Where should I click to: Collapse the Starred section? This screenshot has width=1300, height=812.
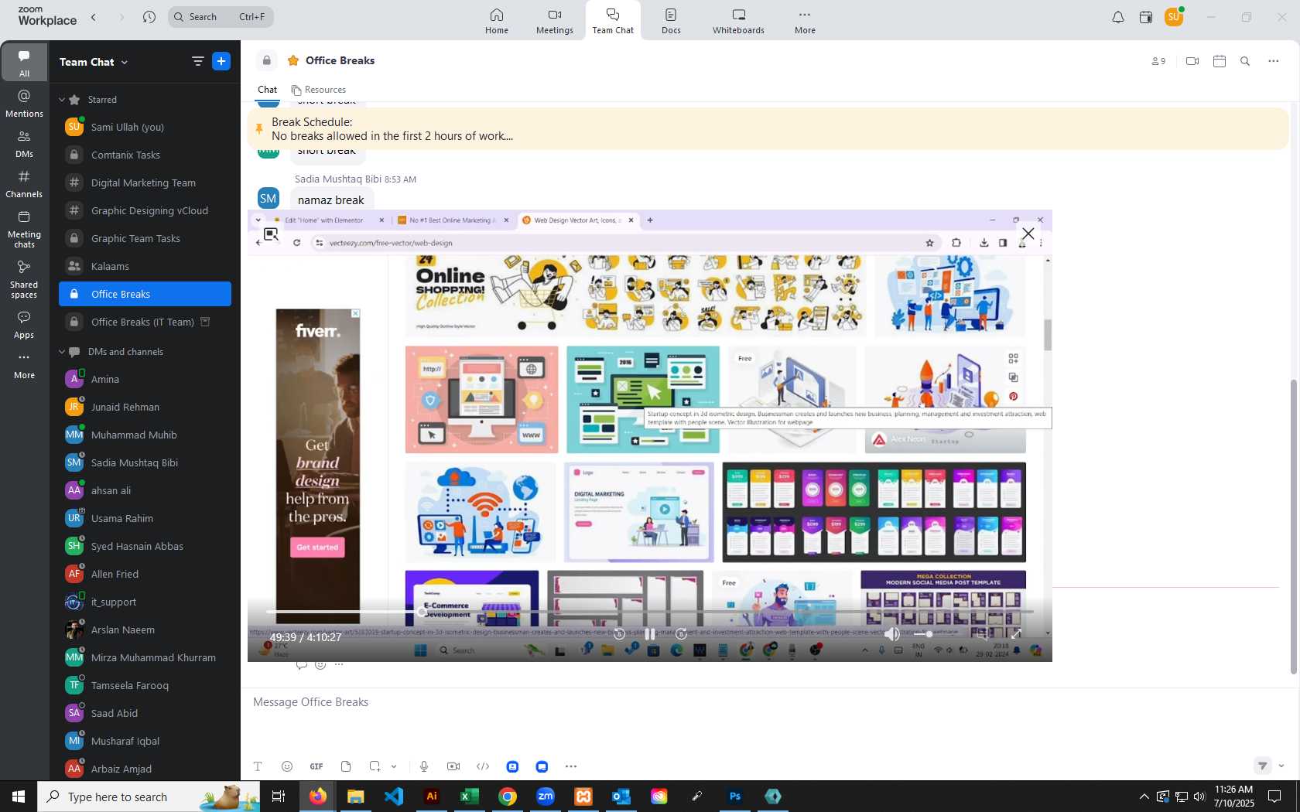pyautogui.click(x=62, y=100)
